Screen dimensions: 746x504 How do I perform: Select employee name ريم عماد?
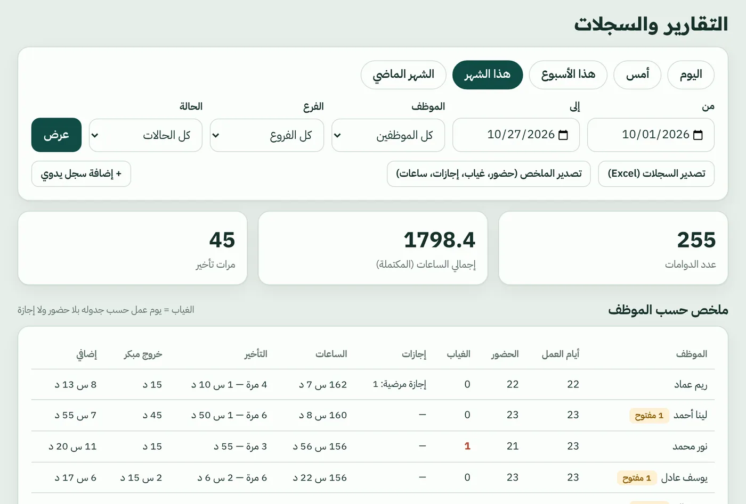pyautogui.click(x=691, y=385)
